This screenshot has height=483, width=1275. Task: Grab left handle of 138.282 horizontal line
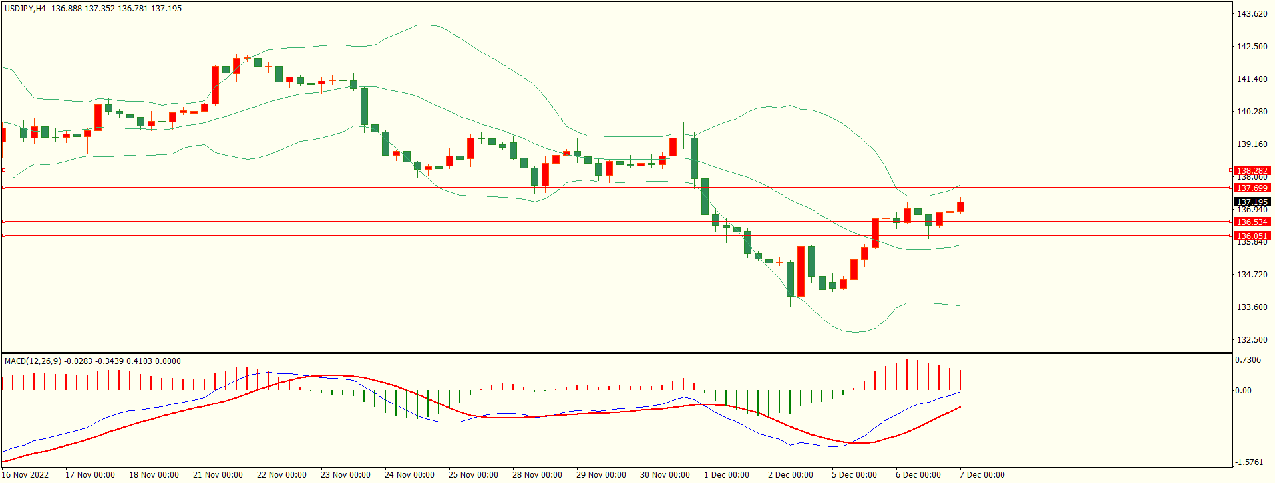coord(3,170)
